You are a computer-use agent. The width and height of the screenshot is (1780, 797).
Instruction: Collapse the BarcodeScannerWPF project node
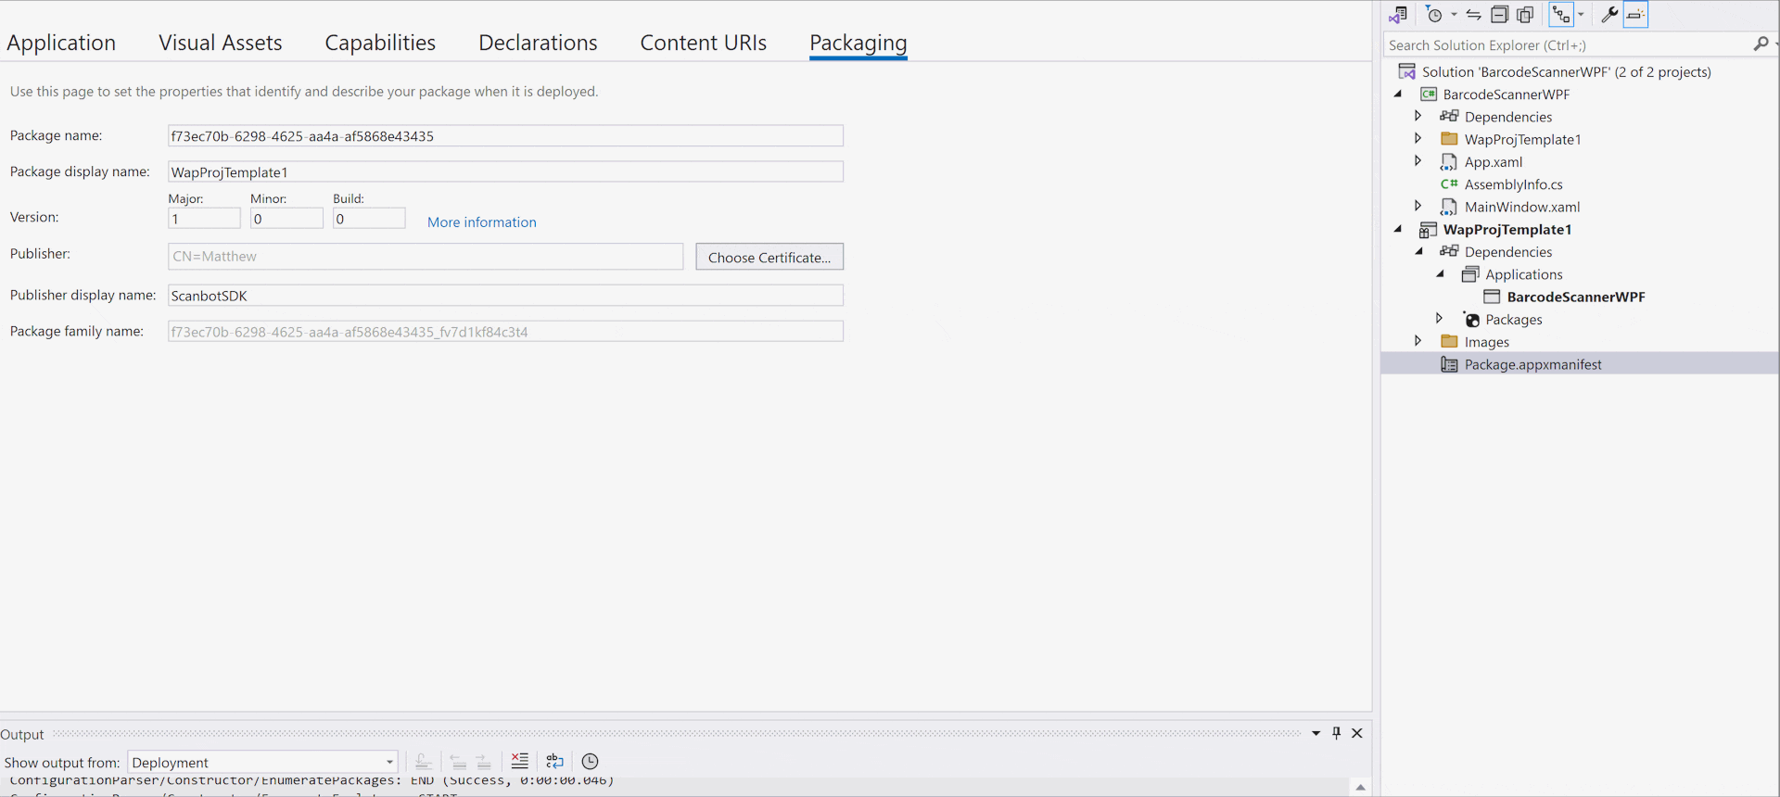pyautogui.click(x=1398, y=94)
